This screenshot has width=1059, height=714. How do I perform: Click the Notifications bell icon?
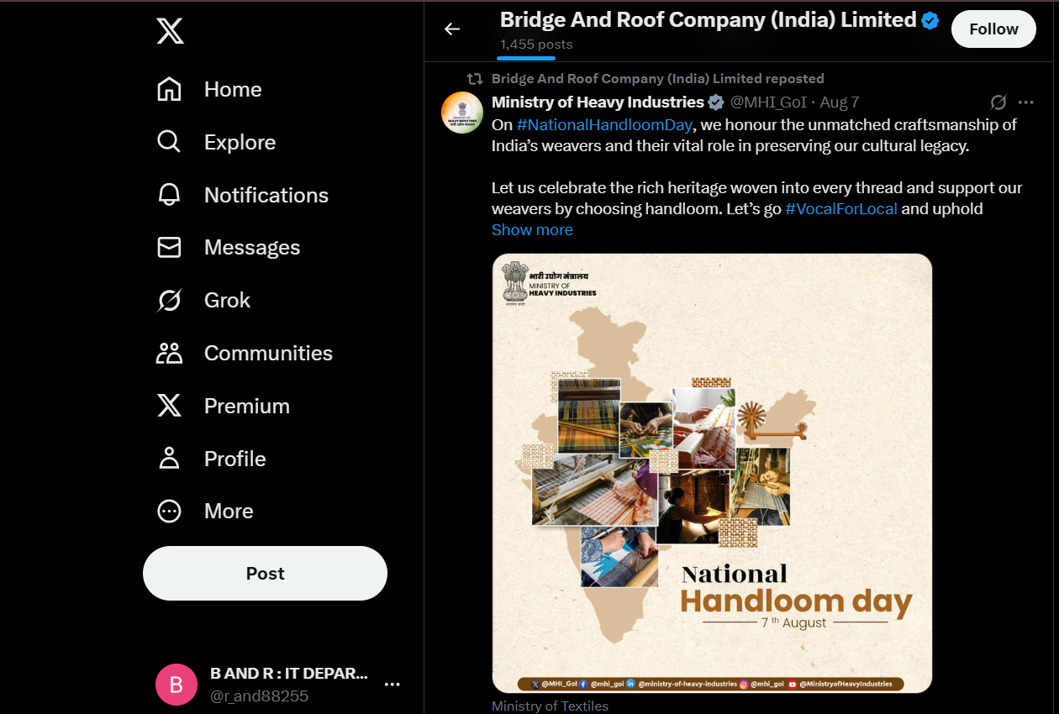coord(169,195)
